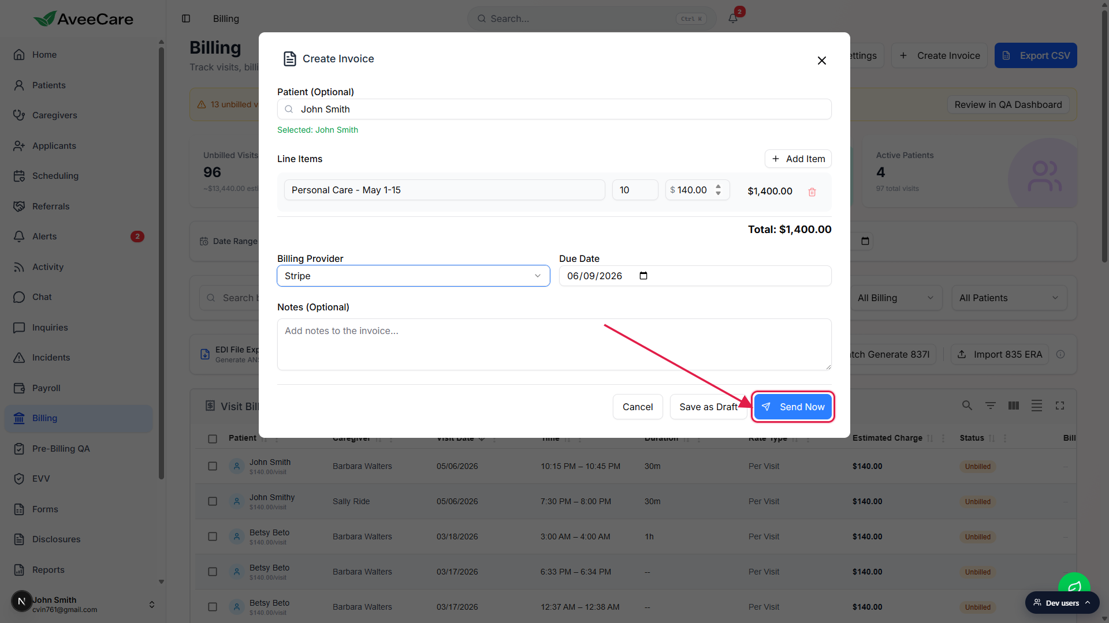Open John Smithy's row avatar icon

tap(236, 501)
